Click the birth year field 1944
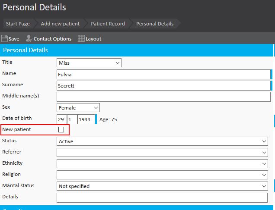 [x=86, y=119]
